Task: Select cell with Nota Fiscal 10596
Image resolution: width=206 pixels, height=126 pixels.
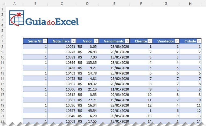Action: tap(62, 105)
